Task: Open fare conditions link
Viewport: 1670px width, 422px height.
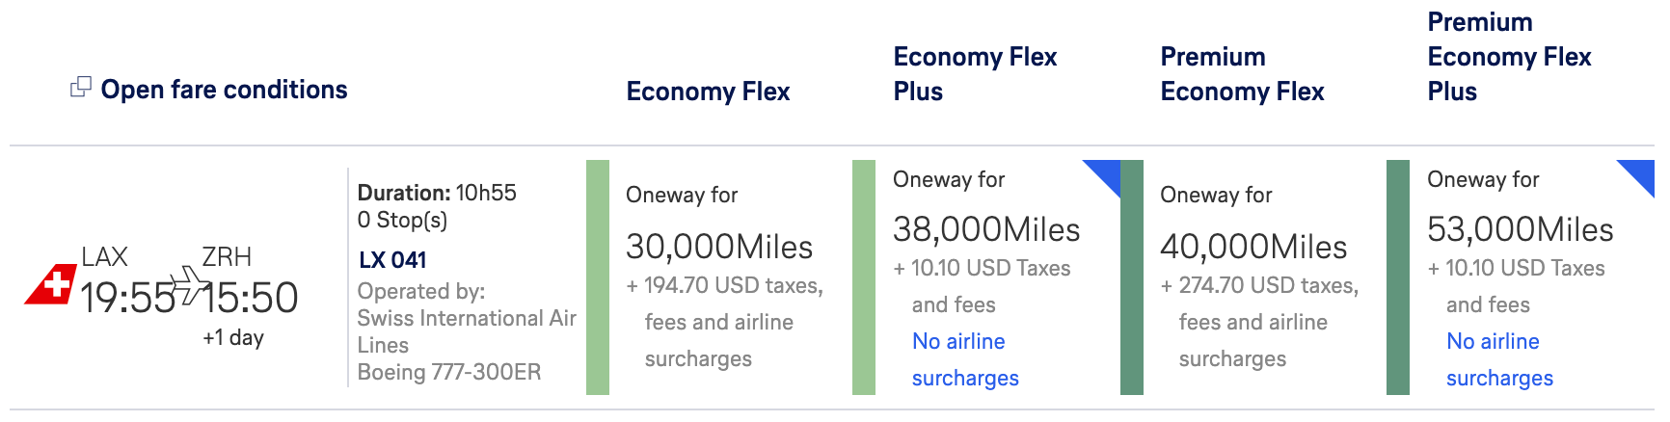Action: (224, 90)
